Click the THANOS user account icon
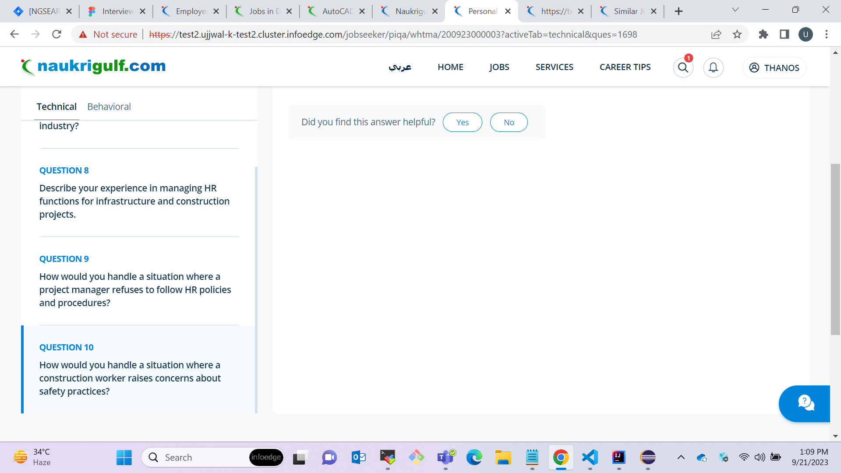Image resolution: width=841 pixels, height=473 pixels. [754, 67]
